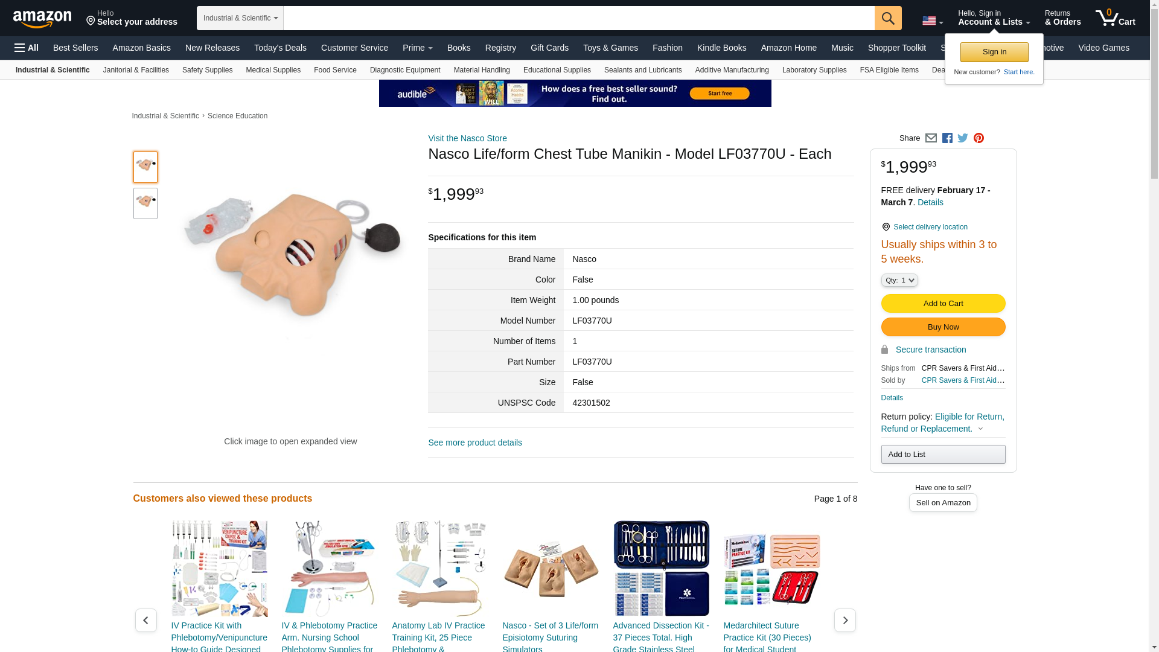Focus the Amazon search input field
1159x652 pixels.
coord(579,18)
